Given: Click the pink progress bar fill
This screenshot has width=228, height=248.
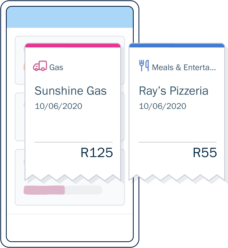Looking at the screenshot, I should tap(44, 190).
